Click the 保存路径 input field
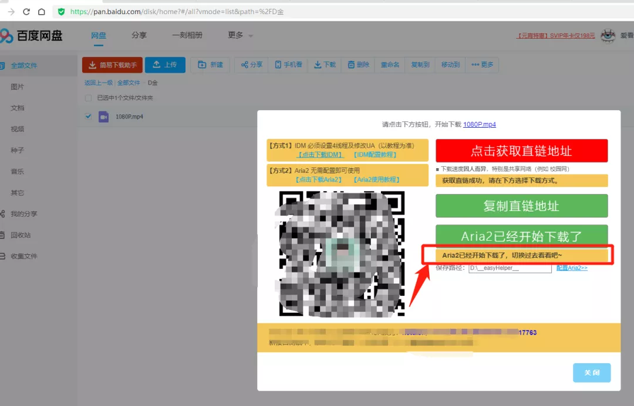 pyautogui.click(x=510, y=268)
